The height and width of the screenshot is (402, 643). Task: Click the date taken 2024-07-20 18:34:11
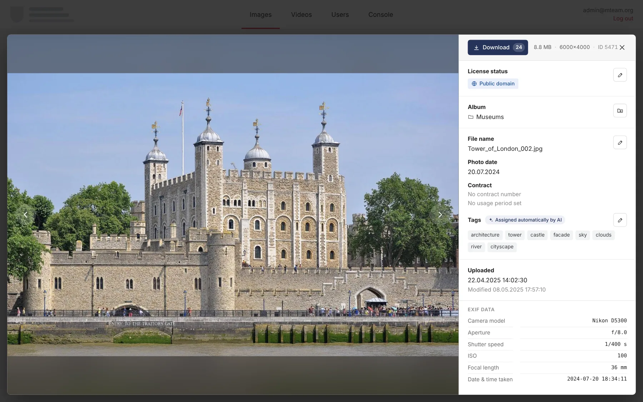597,379
